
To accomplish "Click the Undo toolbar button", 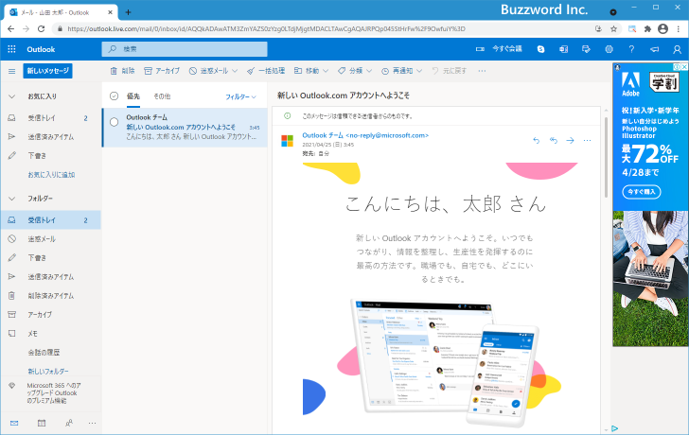I will pos(449,71).
